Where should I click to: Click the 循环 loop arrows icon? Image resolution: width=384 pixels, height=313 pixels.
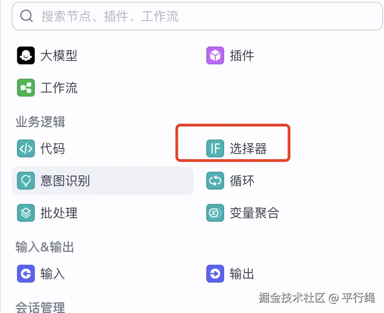(x=215, y=181)
